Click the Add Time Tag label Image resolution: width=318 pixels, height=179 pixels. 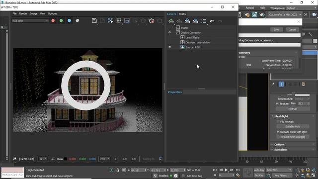point(194,176)
